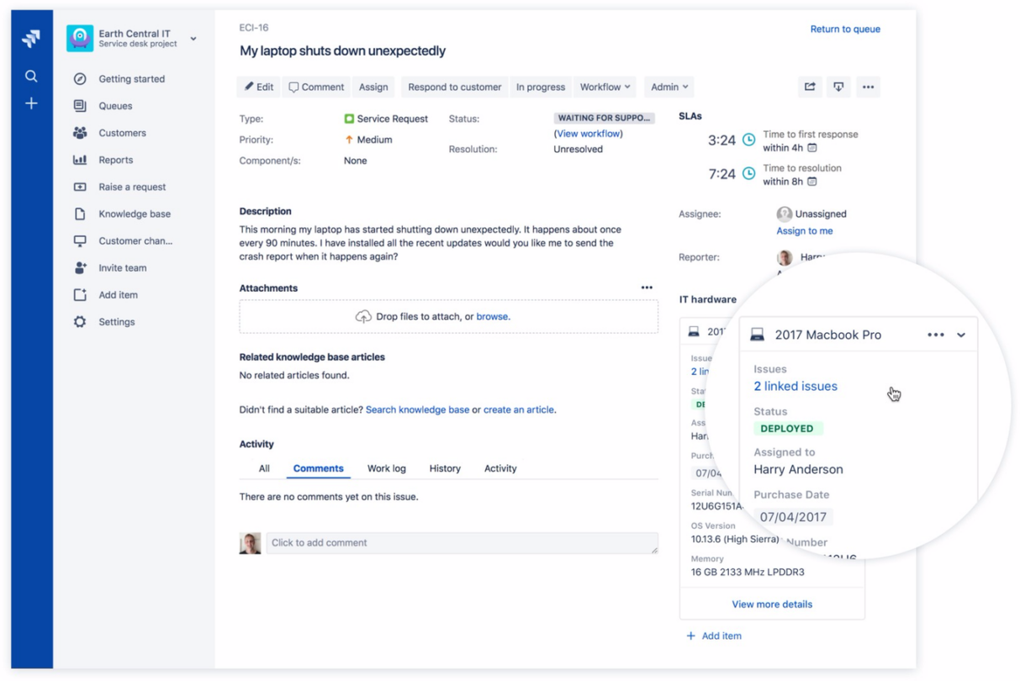The image size is (1020, 681).
Task: Open the Attachments ellipsis menu
Action: coord(647,288)
